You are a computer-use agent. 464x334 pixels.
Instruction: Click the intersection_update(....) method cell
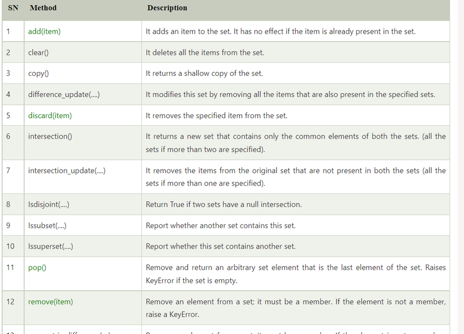(67, 171)
